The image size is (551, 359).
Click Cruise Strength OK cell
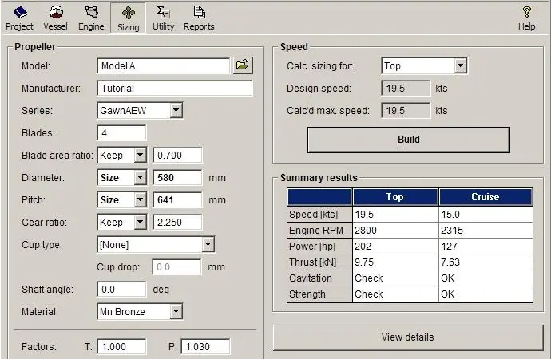tap(486, 294)
